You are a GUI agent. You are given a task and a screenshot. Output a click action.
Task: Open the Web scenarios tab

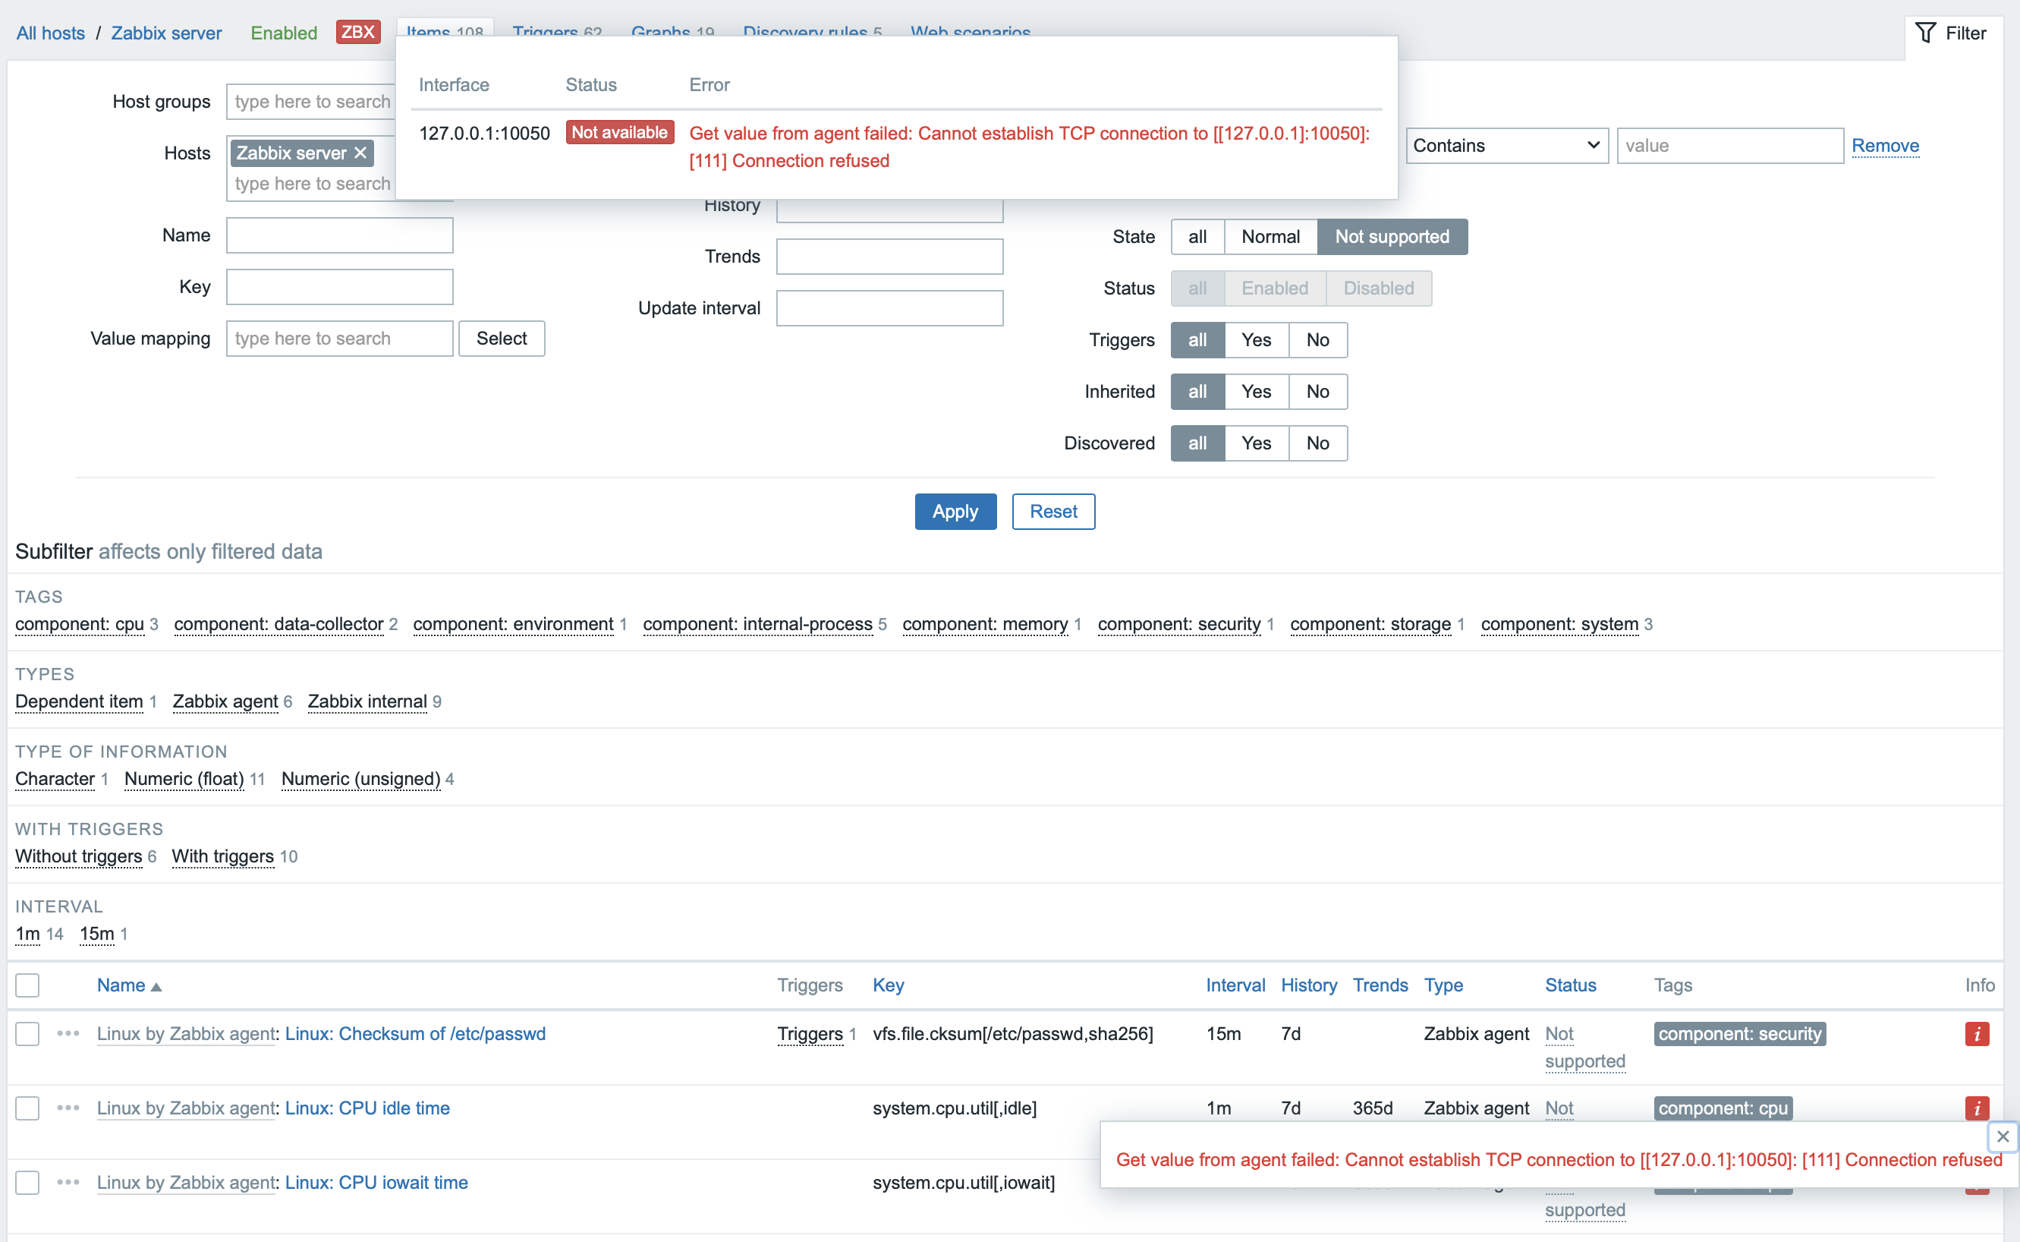click(x=971, y=31)
